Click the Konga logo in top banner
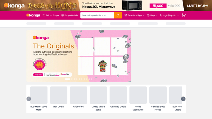This screenshot has width=212, height=119. click(14, 6)
